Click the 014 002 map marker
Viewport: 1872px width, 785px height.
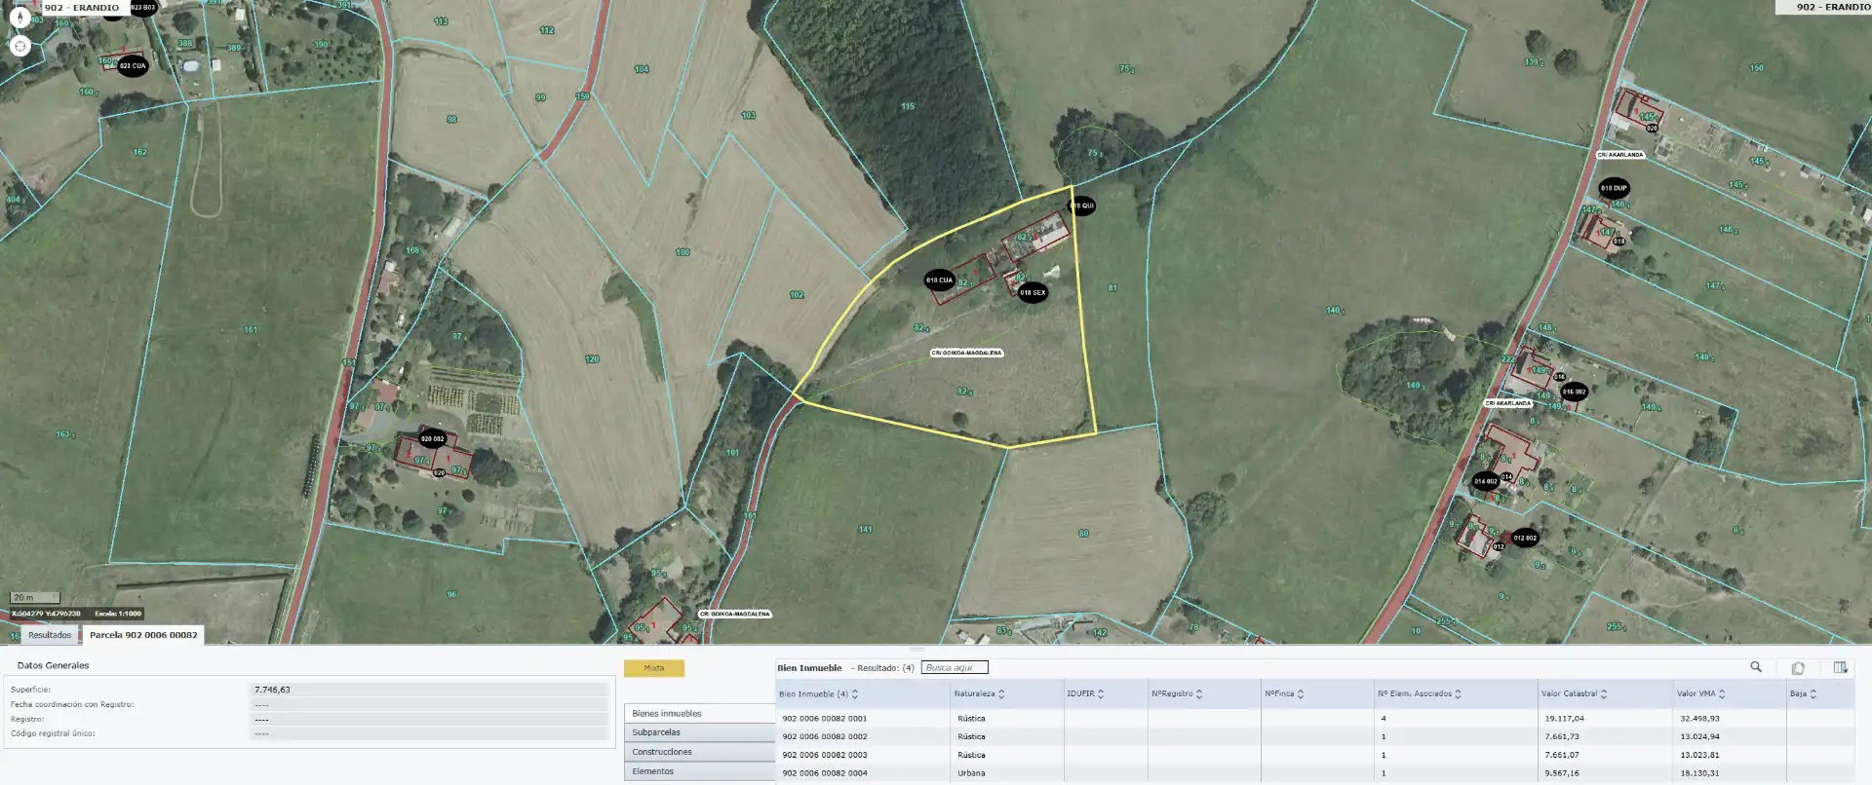[1485, 481]
